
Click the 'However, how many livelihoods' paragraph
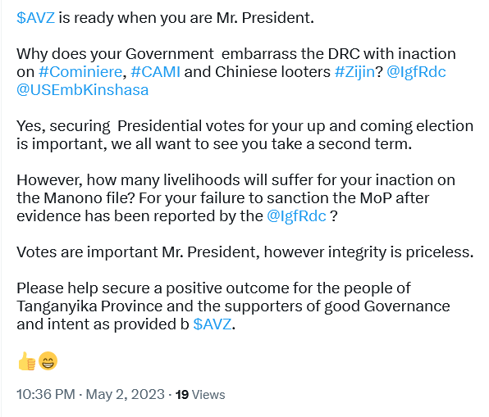[235, 198]
